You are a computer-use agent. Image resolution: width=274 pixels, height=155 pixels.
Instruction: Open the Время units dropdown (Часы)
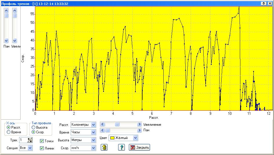(x=93, y=132)
